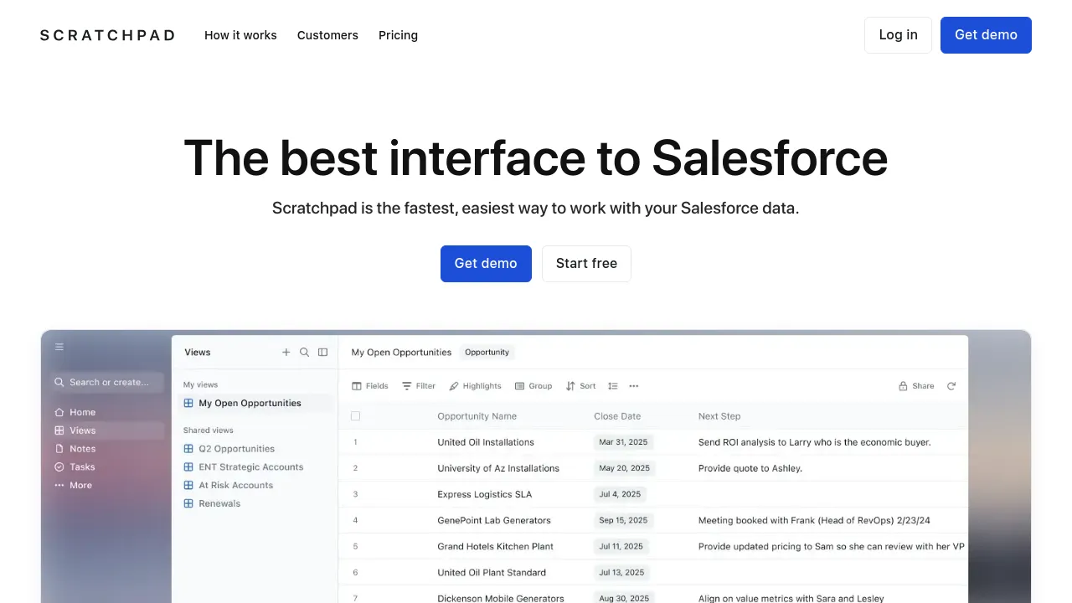The width and height of the screenshot is (1072, 603).
Task: Click the hero Get demo button
Action: (486, 264)
